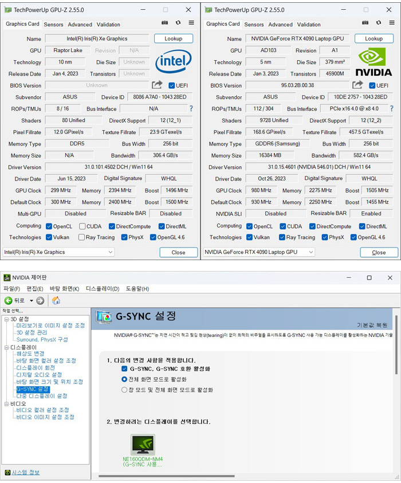Click Bus Interface question mark in NVIDIA GPU-Z

pyautogui.click(x=392, y=108)
